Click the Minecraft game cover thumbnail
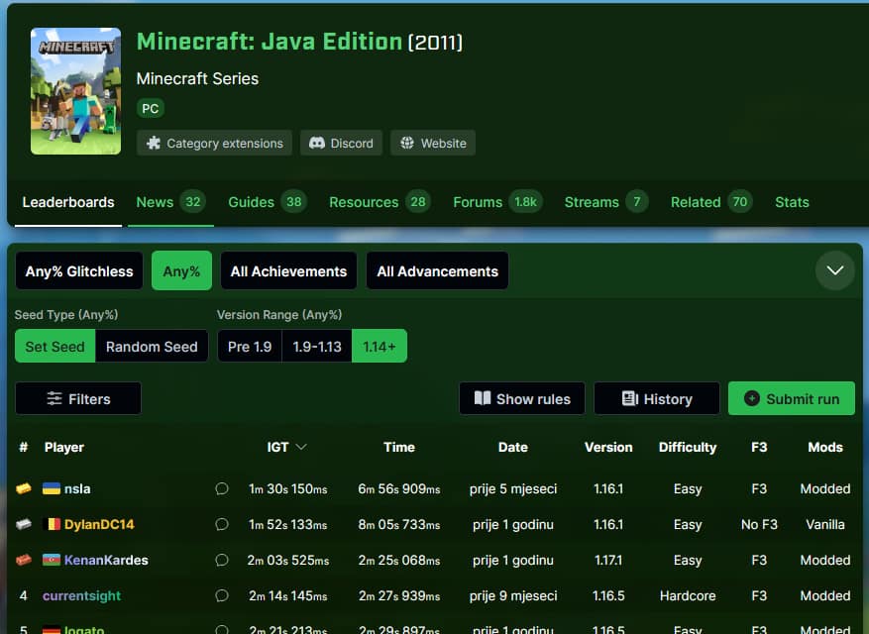This screenshot has width=869, height=634. (x=75, y=91)
